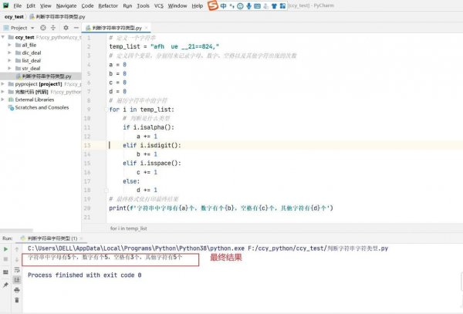Screen dimensions: 463x314
Task: Select the .py file row in Project tree
Action: point(40,76)
